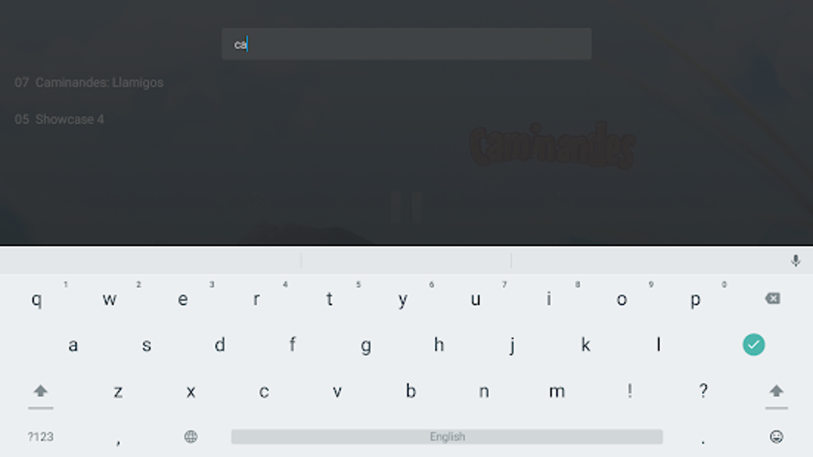The width and height of the screenshot is (813, 457).
Task: Tap the comma key
Action: pos(118,440)
